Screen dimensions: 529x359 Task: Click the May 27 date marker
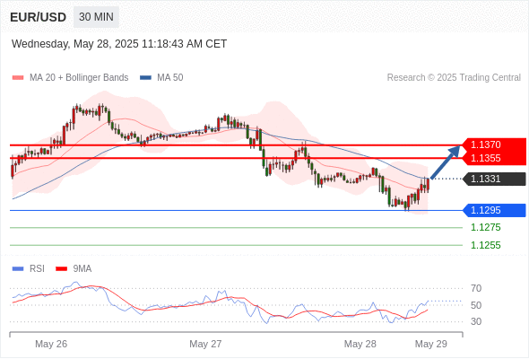coord(205,344)
